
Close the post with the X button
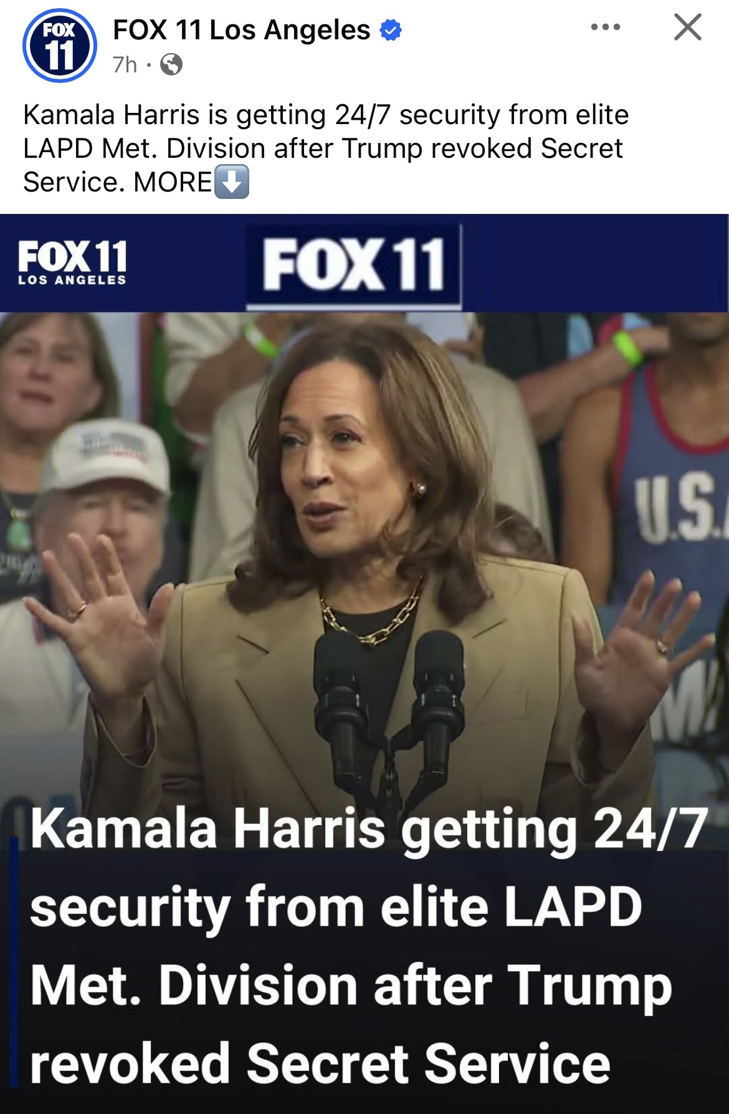pyautogui.click(x=688, y=27)
